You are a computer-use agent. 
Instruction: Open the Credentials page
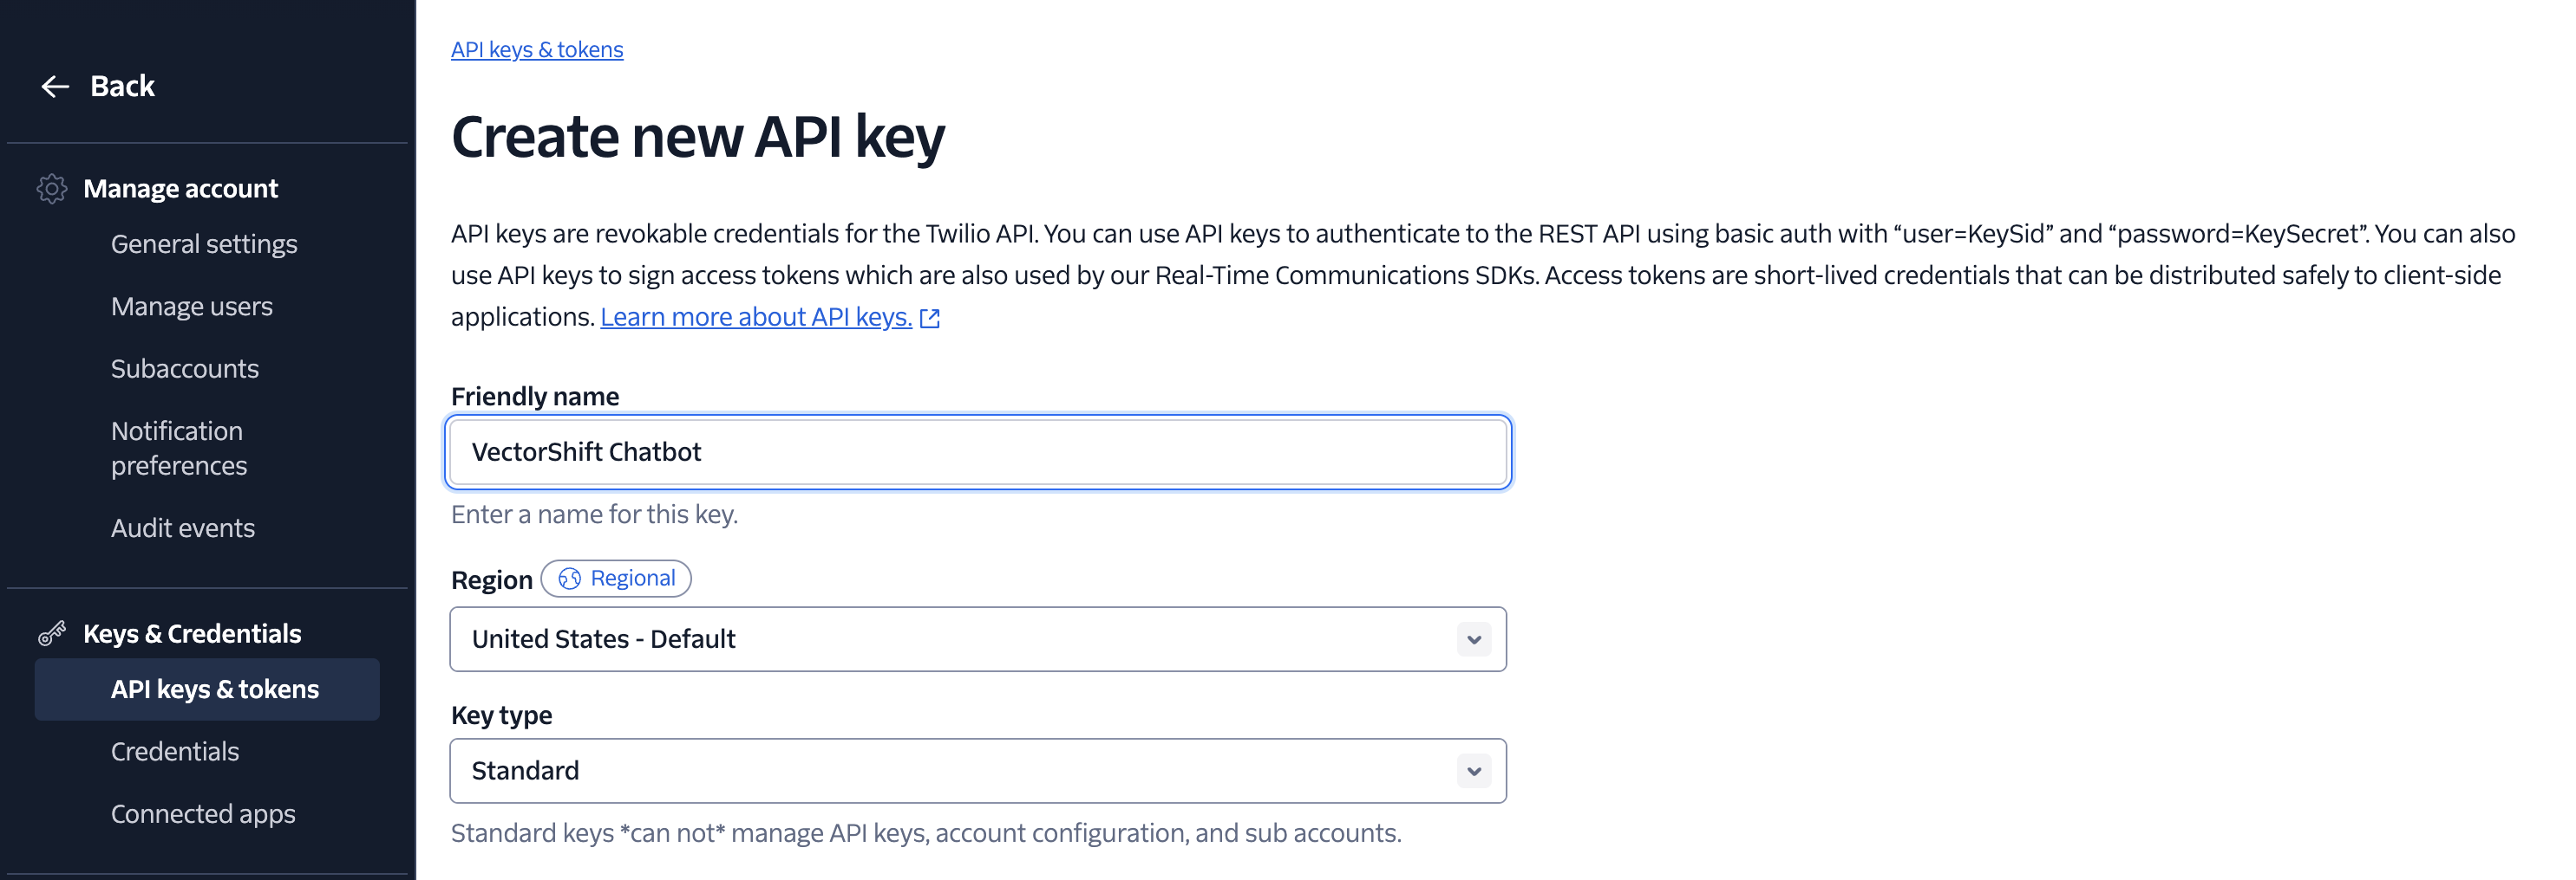click(x=175, y=751)
